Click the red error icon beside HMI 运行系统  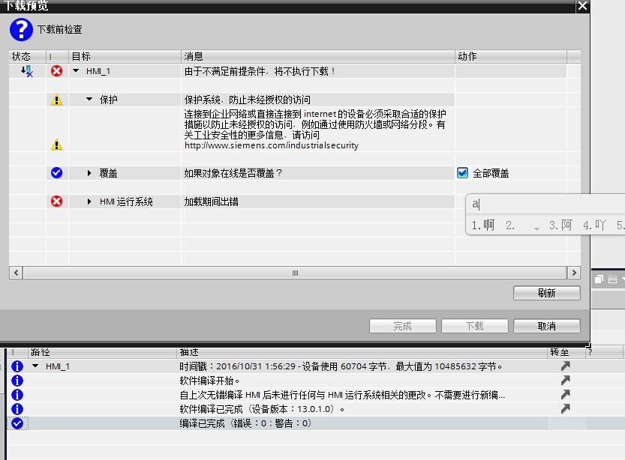coord(56,202)
